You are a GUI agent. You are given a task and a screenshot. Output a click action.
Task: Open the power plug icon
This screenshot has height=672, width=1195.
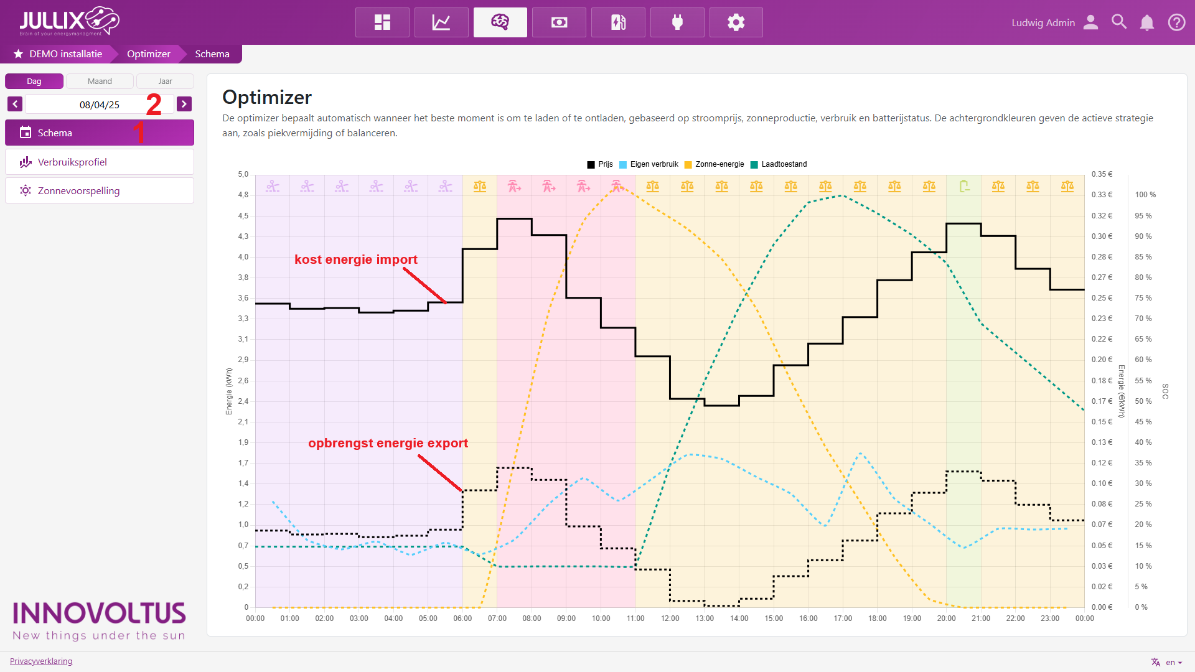[677, 22]
